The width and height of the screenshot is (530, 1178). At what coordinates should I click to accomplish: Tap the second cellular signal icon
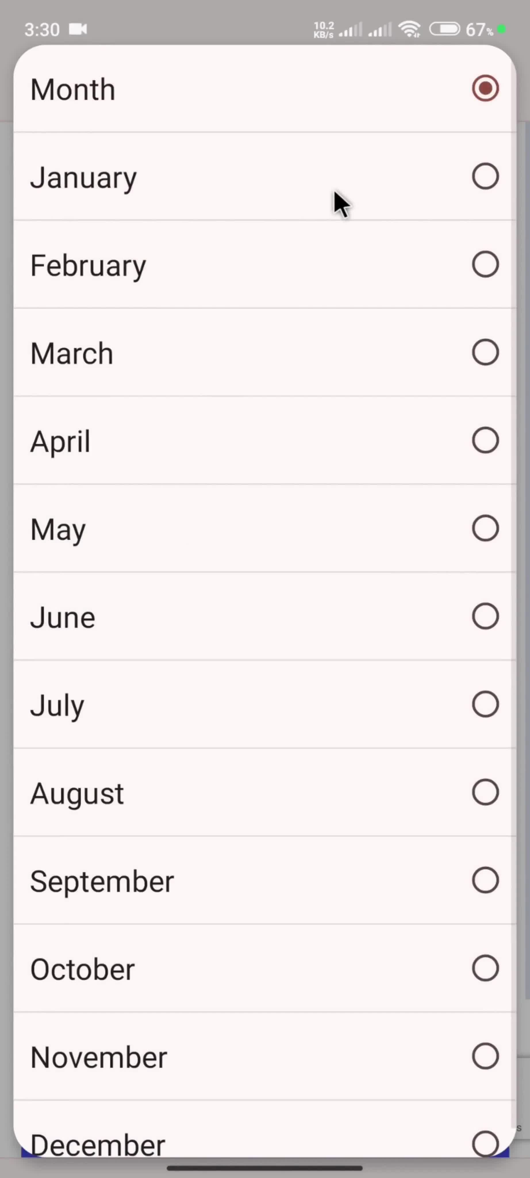point(380,30)
